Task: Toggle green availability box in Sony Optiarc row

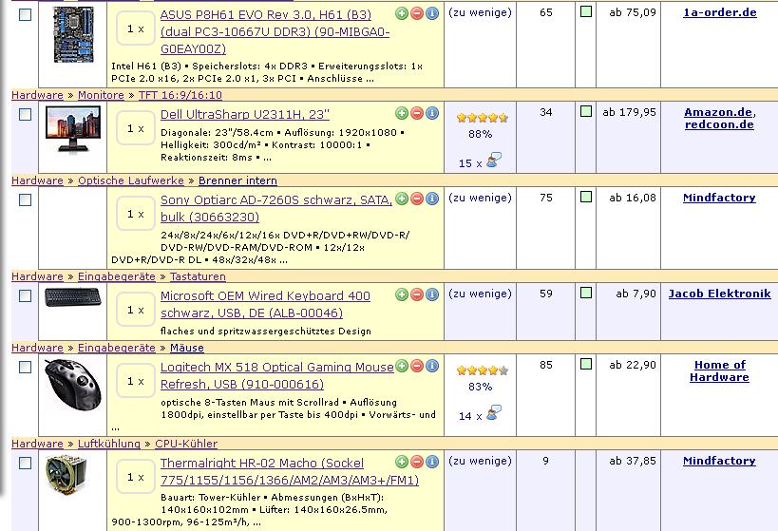Action: 586,197
